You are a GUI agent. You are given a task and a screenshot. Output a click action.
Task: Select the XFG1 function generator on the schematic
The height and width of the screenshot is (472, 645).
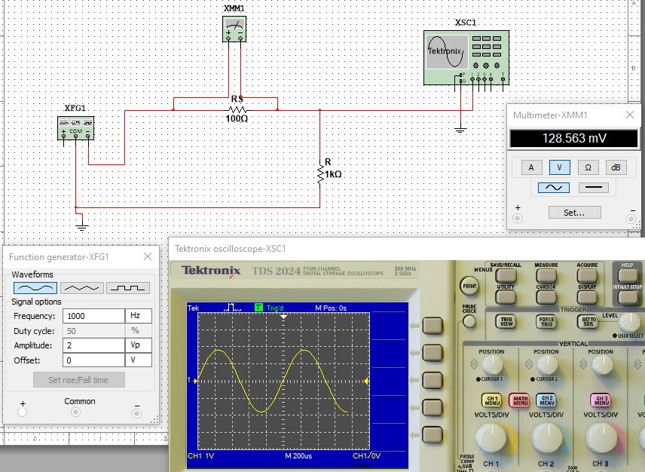coord(75,128)
